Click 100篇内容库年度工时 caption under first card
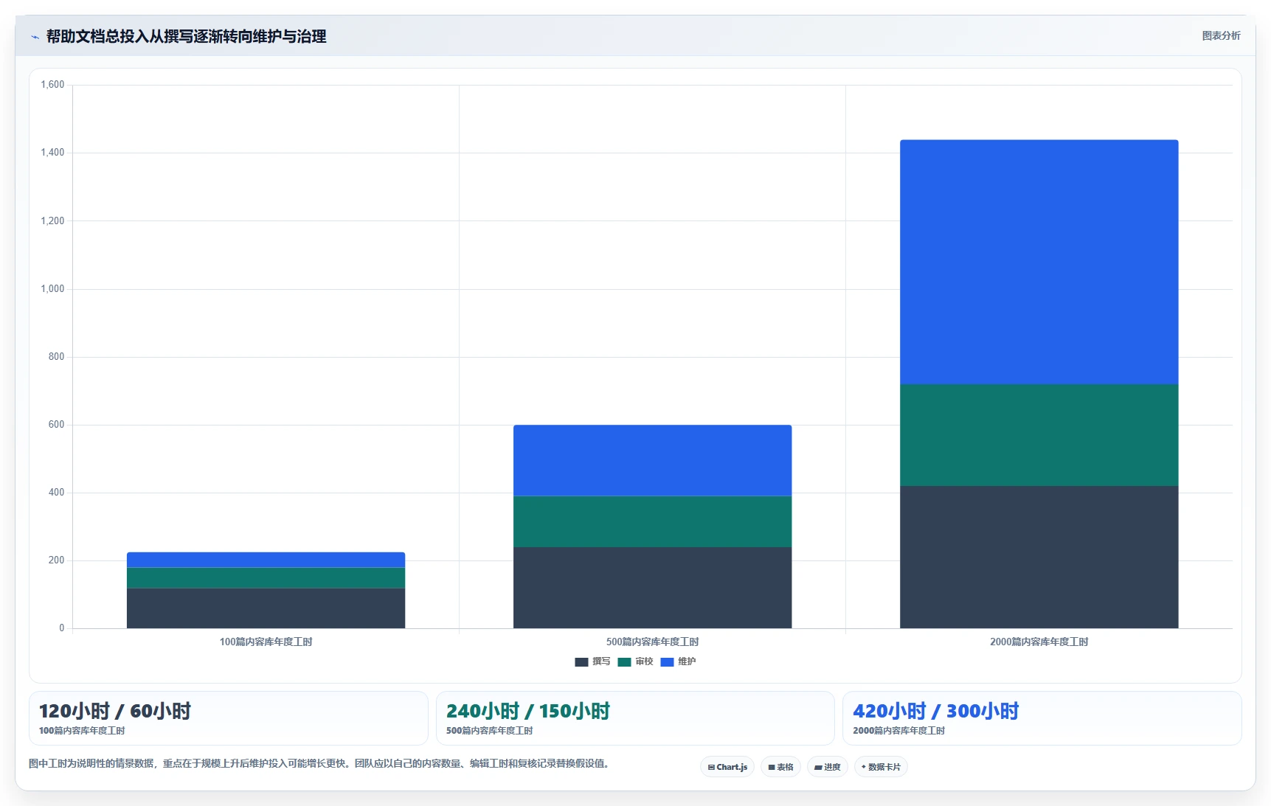1271x806 pixels. pyautogui.click(x=82, y=731)
